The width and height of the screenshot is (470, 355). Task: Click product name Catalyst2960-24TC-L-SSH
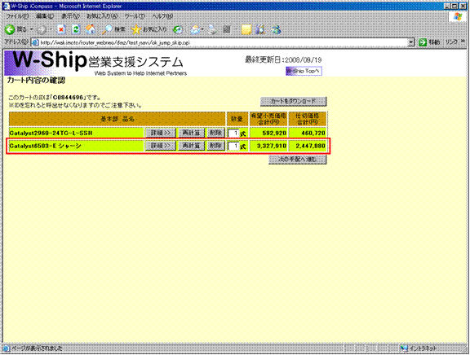coord(51,133)
